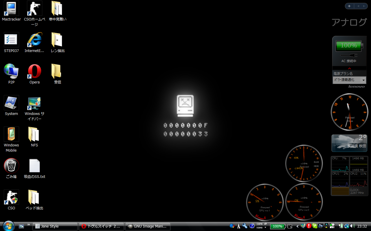
Task: Open the language bar options arrow
Action: 265,228
